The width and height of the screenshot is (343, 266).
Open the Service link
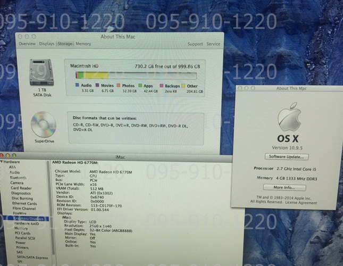(213, 44)
